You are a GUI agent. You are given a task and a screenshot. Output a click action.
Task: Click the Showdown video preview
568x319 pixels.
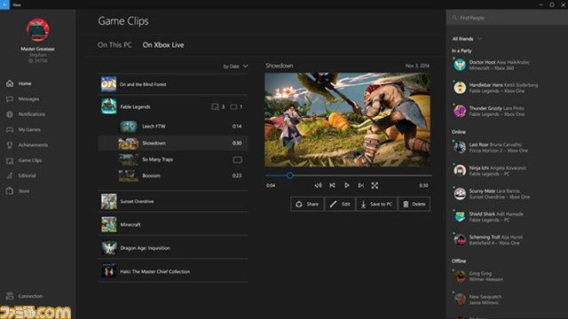point(347,120)
